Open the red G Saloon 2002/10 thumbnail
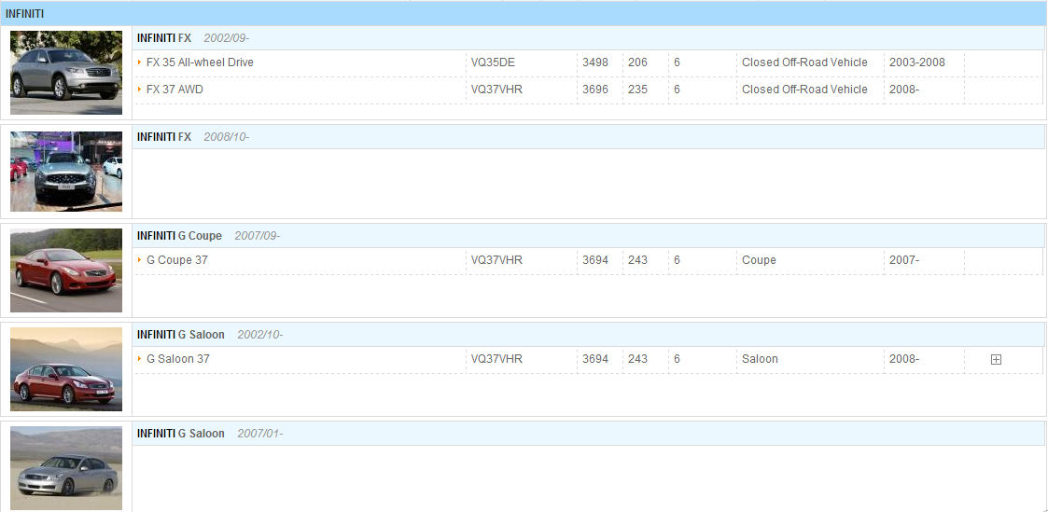The image size is (1048, 512). coord(66,369)
